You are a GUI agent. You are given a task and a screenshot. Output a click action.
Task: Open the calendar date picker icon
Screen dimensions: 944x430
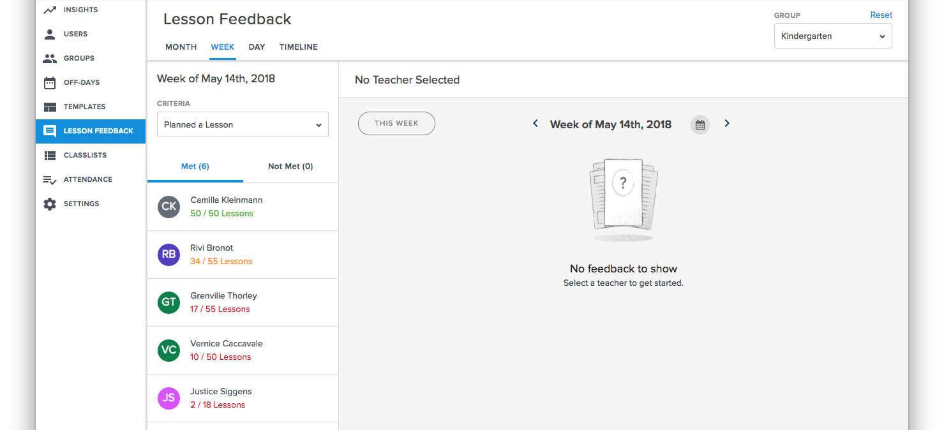point(700,124)
